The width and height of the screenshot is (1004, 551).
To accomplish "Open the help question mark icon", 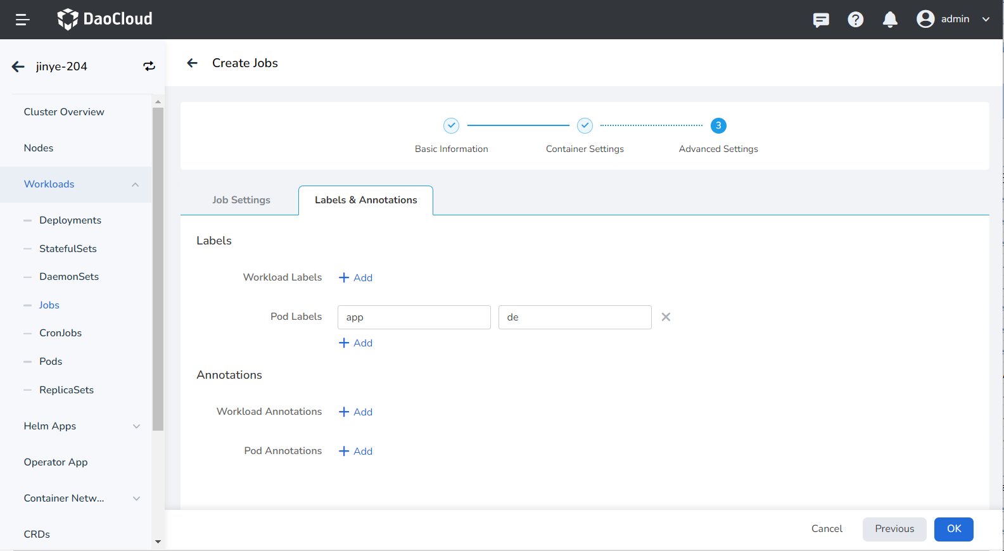I will pyautogui.click(x=855, y=20).
